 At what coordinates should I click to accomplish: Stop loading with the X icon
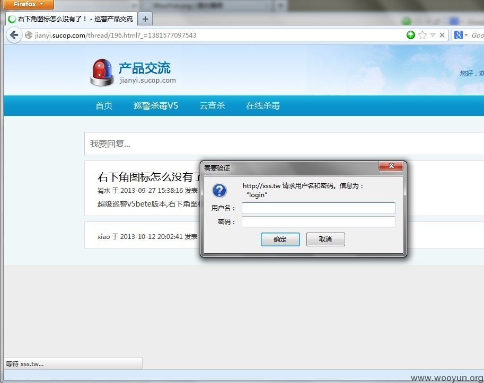(x=442, y=35)
